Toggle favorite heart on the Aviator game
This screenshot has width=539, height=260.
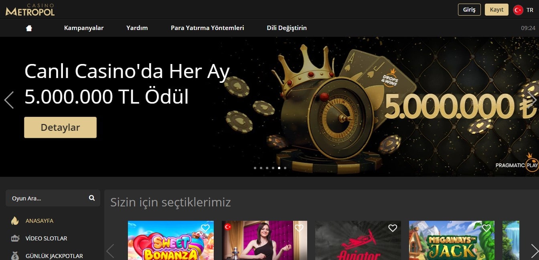tap(393, 228)
